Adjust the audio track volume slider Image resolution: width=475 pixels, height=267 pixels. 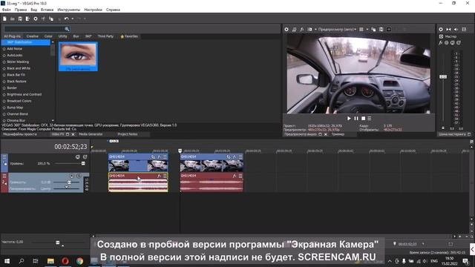(x=69, y=182)
